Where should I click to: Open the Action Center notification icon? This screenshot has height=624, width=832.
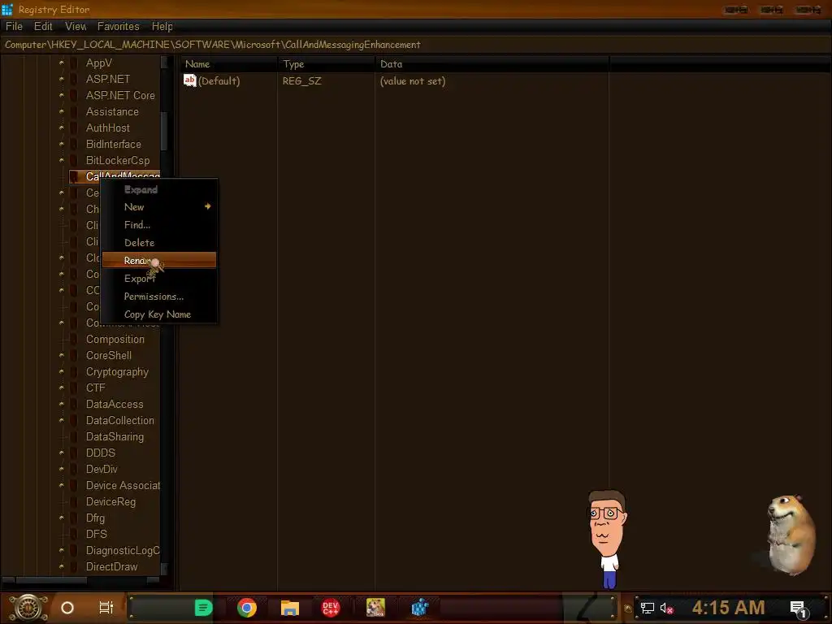(798, 609)
